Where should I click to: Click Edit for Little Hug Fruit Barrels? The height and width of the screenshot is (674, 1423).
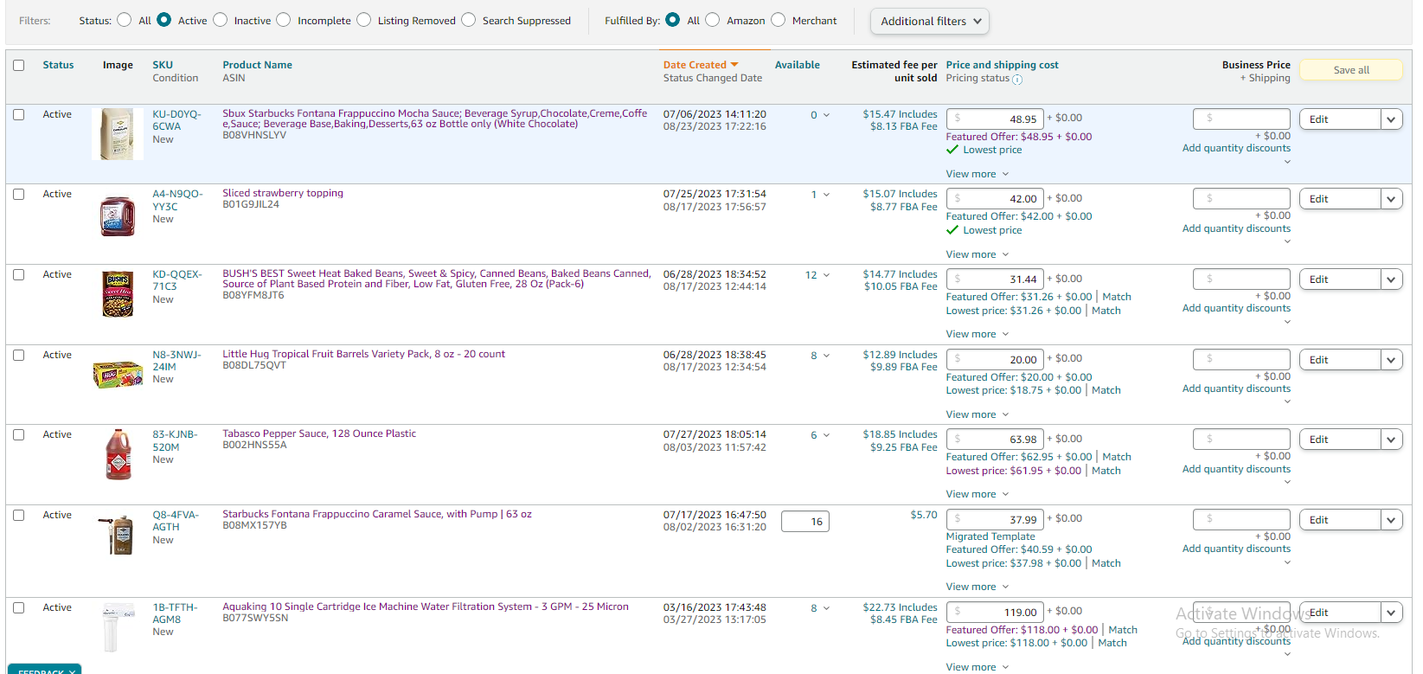pos(1340,360)
